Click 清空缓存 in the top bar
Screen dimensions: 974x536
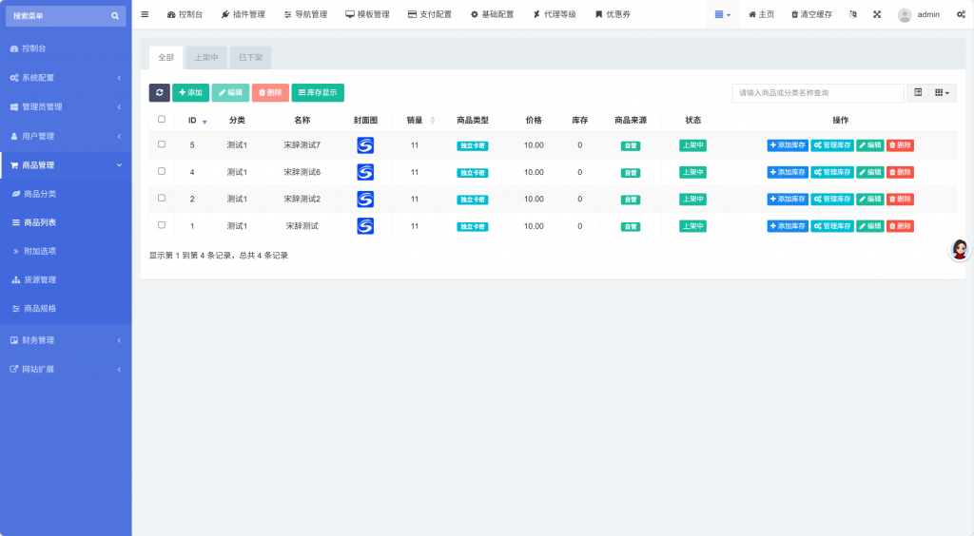coord(812,14)
